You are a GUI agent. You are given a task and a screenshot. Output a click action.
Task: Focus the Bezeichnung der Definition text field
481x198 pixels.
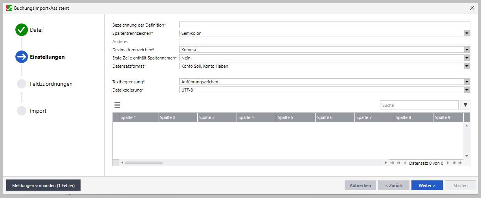click(x=324, y=25)
